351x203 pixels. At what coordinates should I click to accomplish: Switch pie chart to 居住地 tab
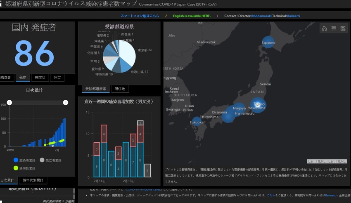(x=120, y=89)
